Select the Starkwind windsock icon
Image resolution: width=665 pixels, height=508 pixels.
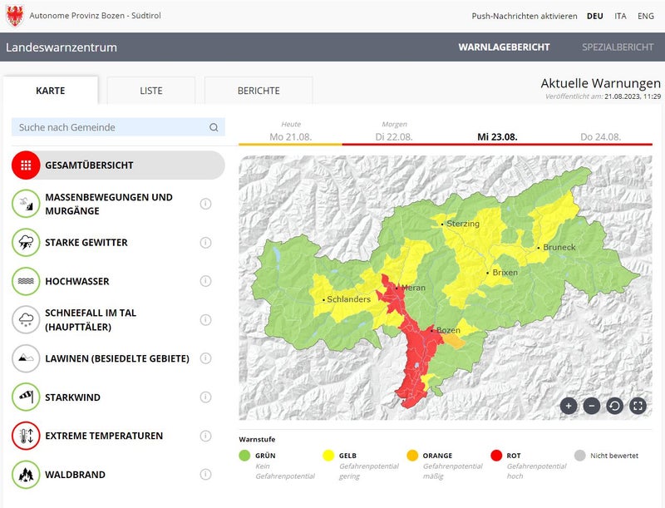click(x=26, y=397)
